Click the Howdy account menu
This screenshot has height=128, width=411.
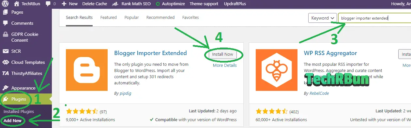[401, 4]
